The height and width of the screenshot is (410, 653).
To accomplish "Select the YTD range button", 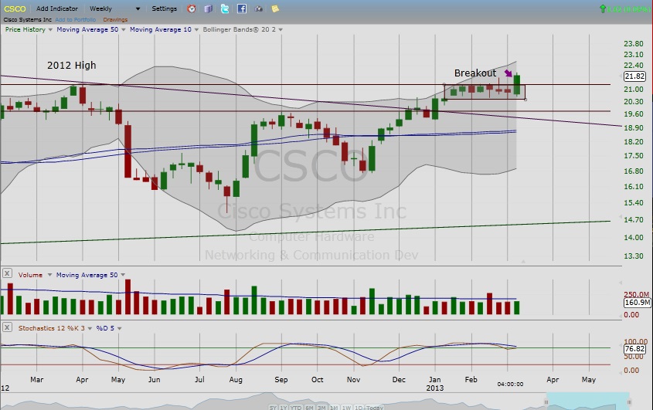I will pyautogui.click(x=297, y=407).
